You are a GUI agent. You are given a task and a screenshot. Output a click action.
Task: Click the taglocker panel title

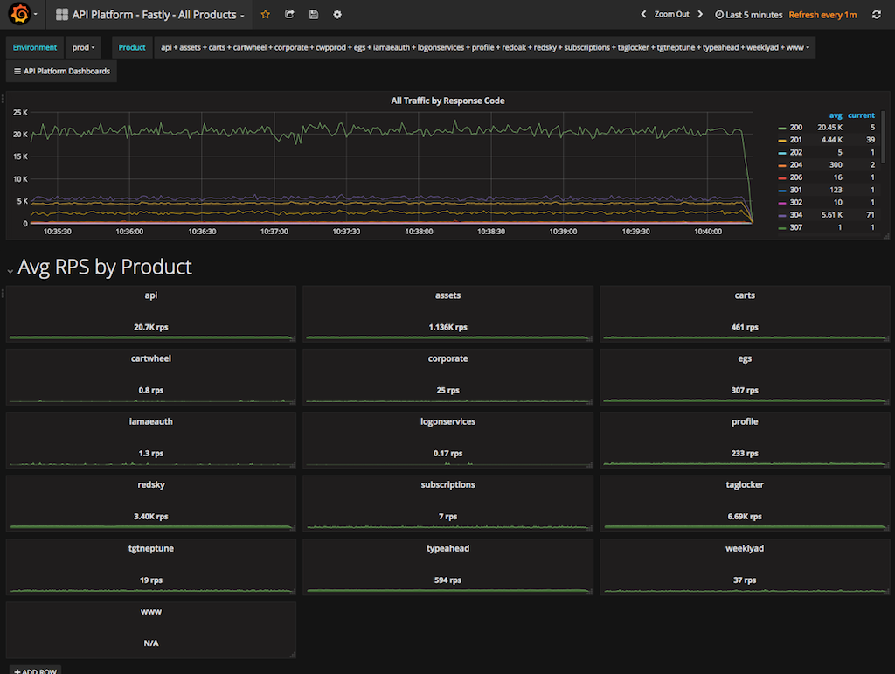coord(745,484)
